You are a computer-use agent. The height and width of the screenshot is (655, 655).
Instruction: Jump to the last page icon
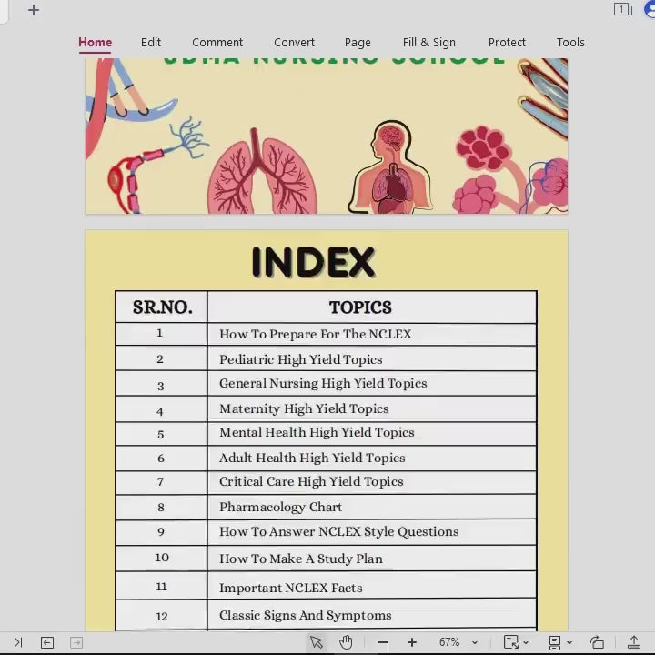[18, 642]
